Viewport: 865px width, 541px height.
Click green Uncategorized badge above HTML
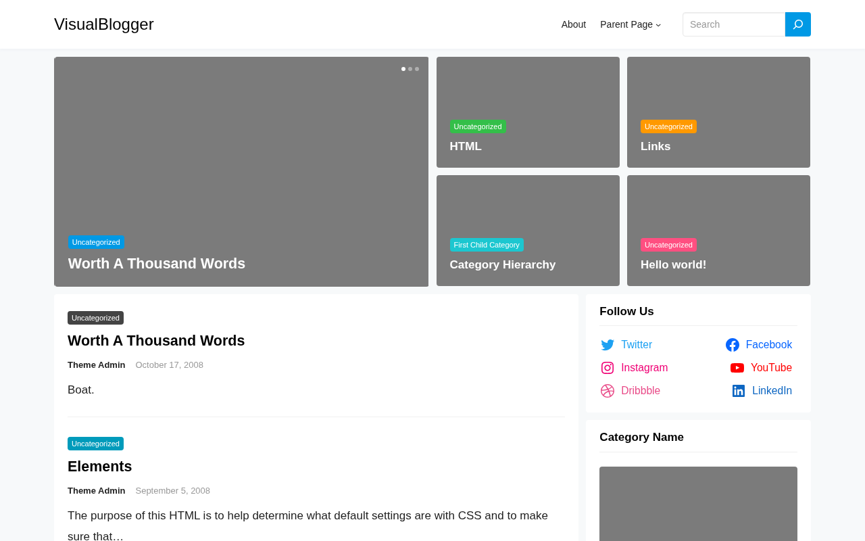[x=478, y=126]
